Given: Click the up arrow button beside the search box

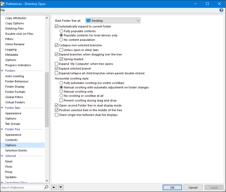Looking at the screenshot, I should (54, 187).
